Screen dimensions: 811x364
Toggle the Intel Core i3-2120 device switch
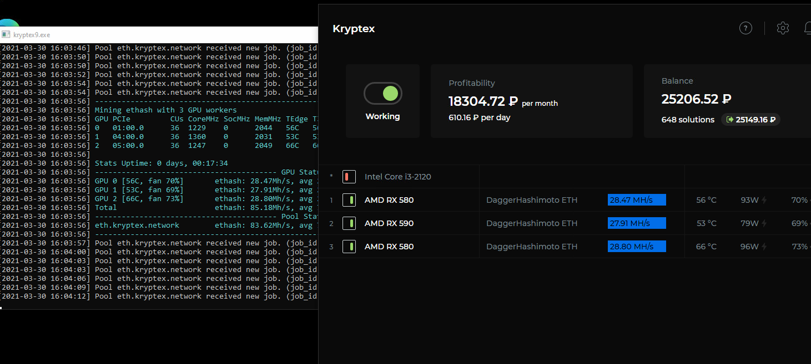click(x=349, y=177)
